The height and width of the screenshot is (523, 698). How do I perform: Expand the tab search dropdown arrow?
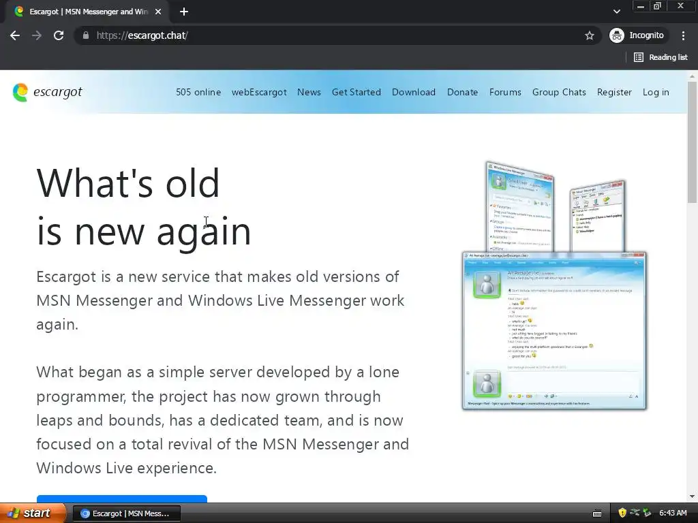point(616,12)
